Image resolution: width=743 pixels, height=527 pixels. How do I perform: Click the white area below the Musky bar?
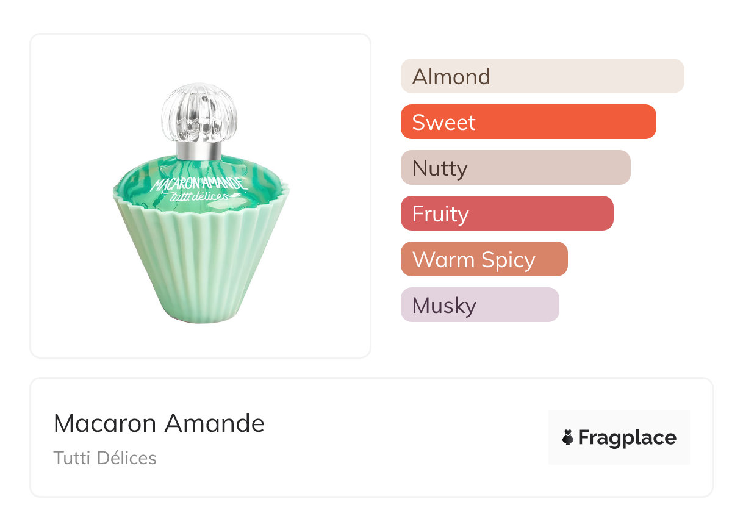tap(479, 345)
